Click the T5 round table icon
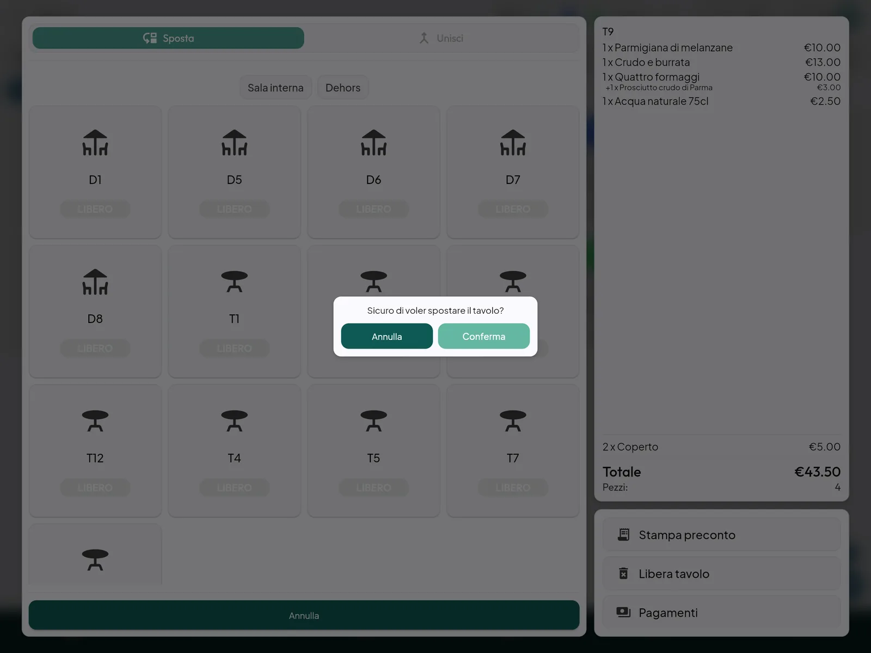The height and width of the screenshot is (653, 871). [374, 421]
